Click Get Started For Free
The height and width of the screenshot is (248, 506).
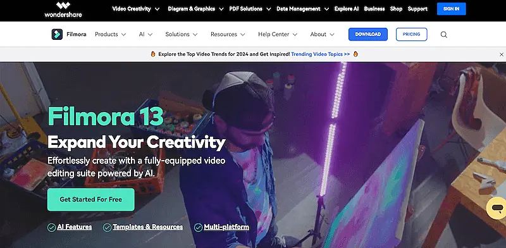coord(90,199)
